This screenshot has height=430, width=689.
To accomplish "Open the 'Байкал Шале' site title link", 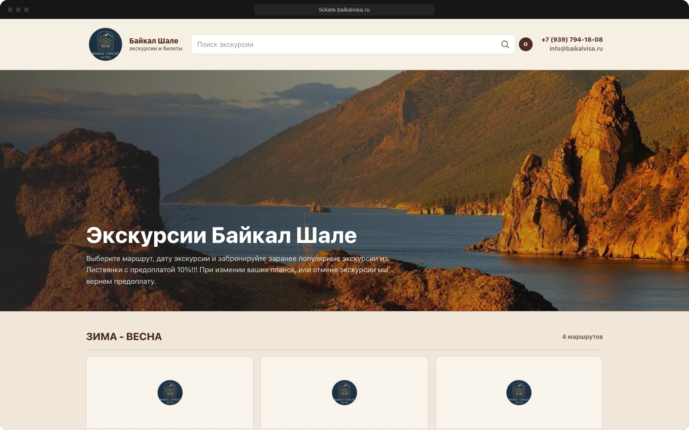I will (154, 41).
